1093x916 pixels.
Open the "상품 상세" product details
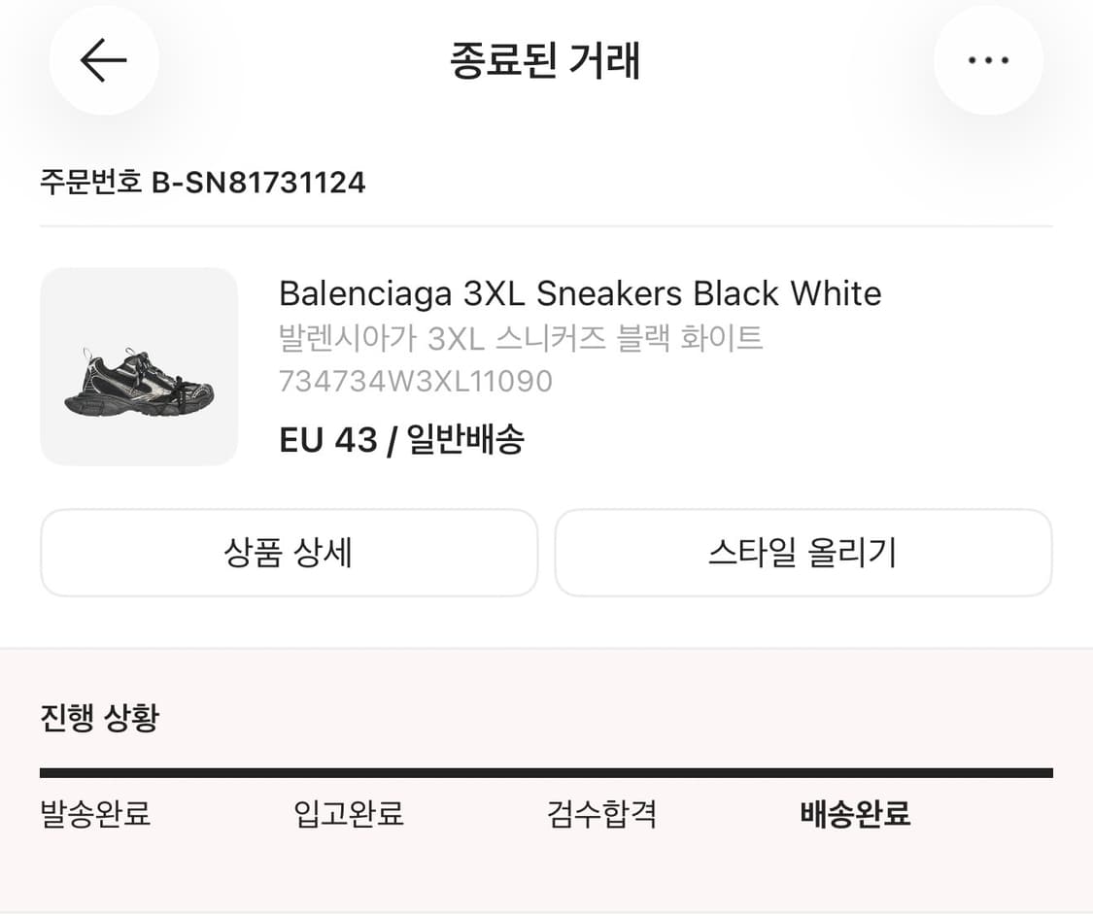[x=289, y=552]
